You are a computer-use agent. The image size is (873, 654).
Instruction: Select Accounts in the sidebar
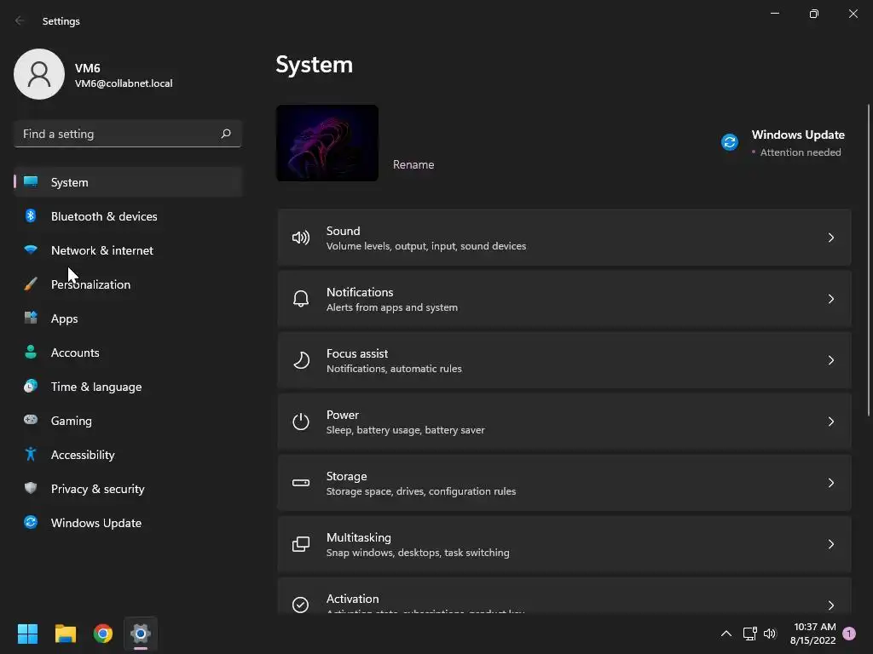(x=75, y=353)
